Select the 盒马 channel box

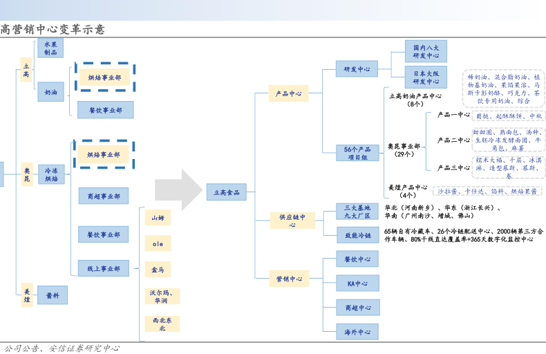click(x=158, y=270)
